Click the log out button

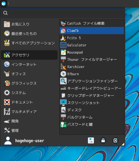(115, 140)
